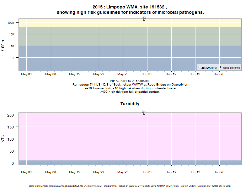Click 'Jun 12' on the turbidity chart x-axis
The height and width of the screenshot is (188, 251).
click(x=171, y=172)
